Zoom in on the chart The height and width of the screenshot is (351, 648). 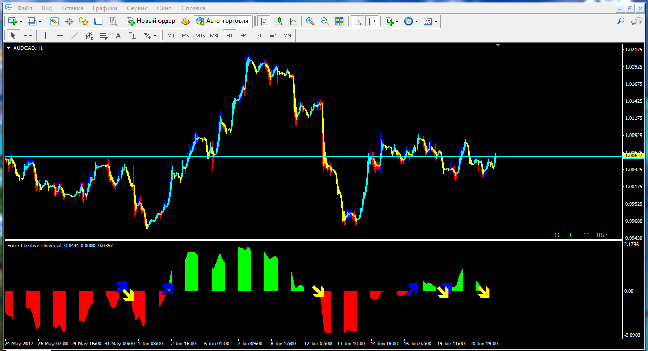[x=310, y=21]
